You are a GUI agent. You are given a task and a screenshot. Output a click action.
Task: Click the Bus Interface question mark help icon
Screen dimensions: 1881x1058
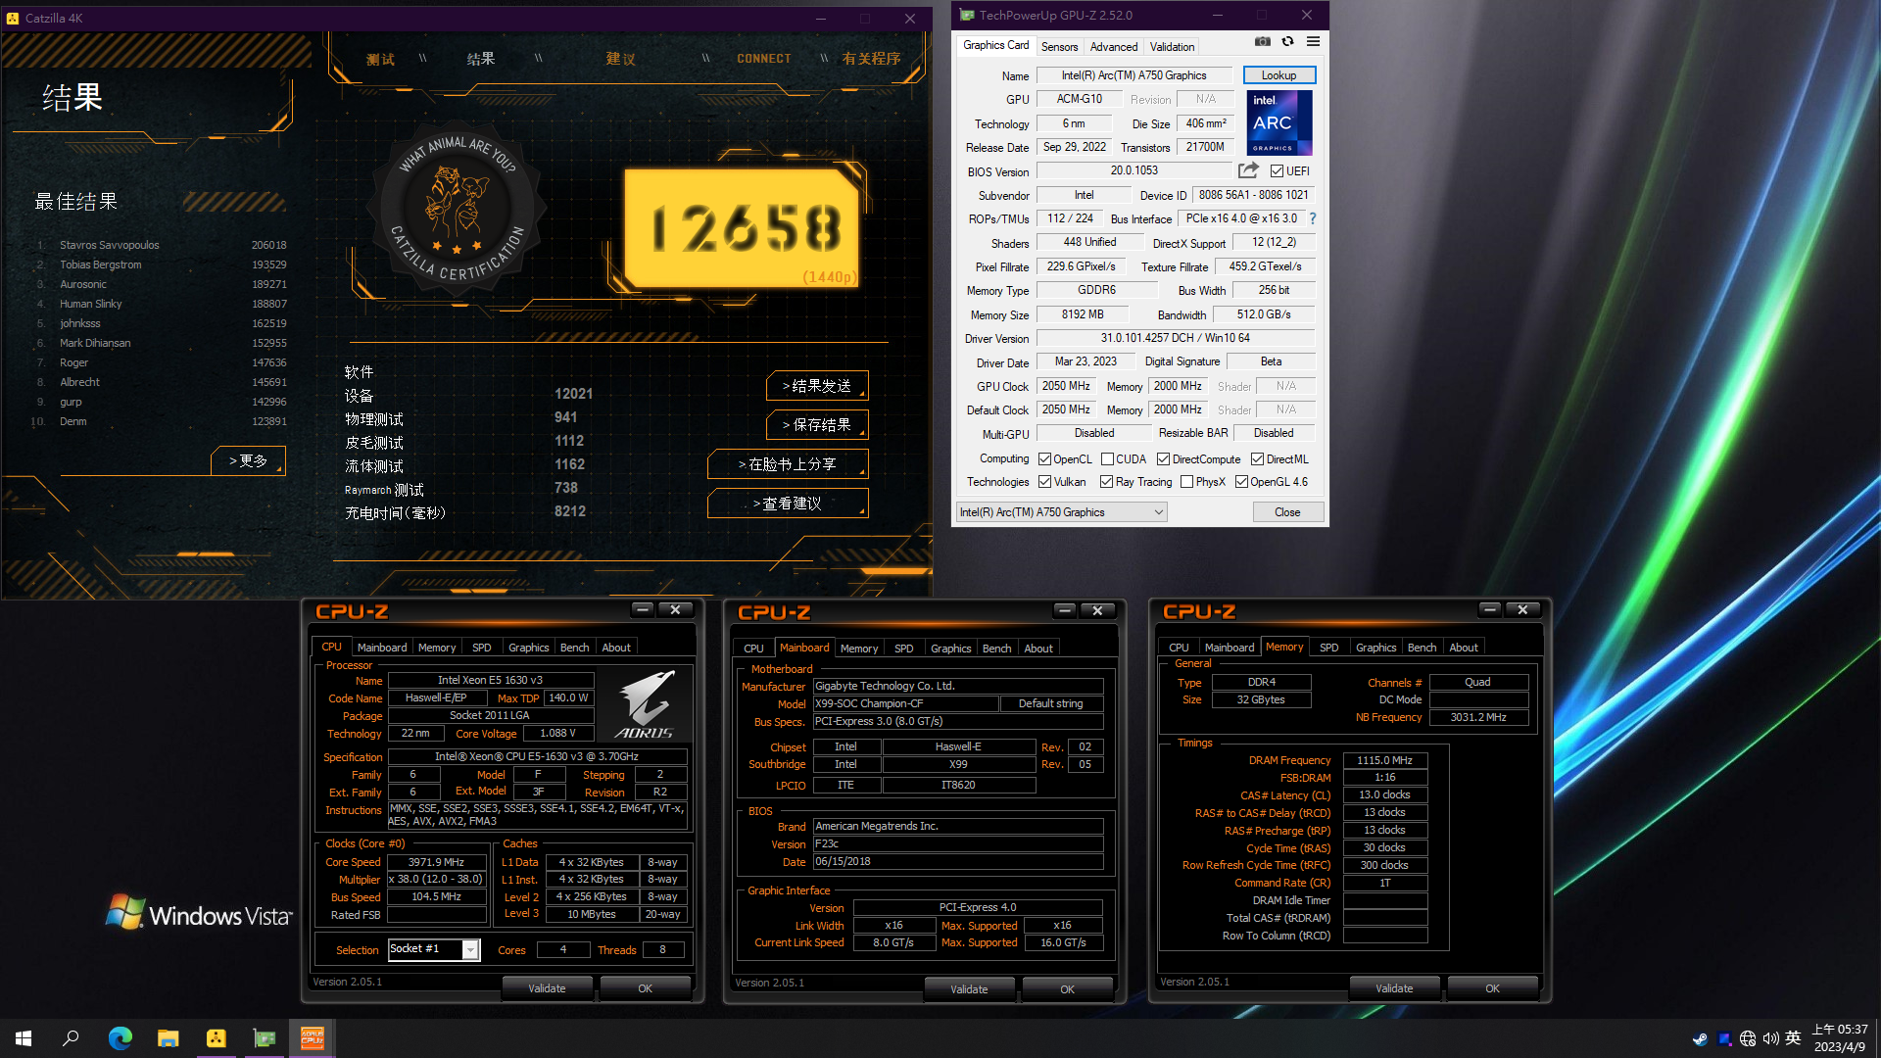click(x=1313, y=218)
